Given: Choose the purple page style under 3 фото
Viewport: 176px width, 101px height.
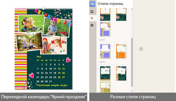Looking at the screenshot, I should tap(105, 51).
